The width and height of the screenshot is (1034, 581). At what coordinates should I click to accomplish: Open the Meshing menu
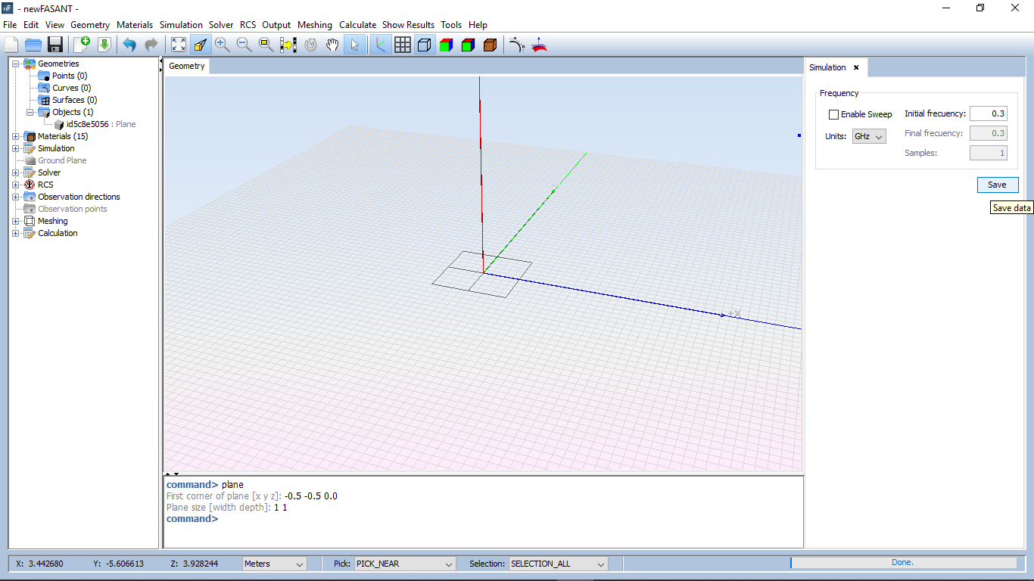pyautogui.click(x=314, y=25)
